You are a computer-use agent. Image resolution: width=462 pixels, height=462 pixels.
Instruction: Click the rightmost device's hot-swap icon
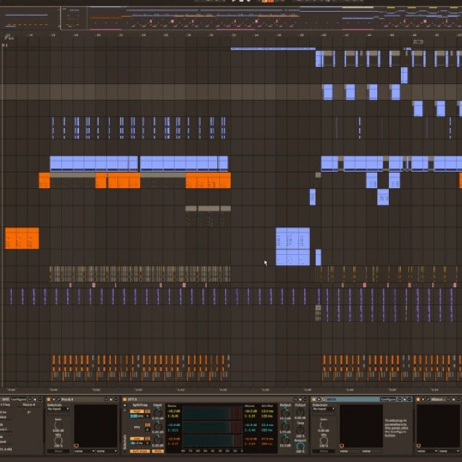click(x=449, y=399)
